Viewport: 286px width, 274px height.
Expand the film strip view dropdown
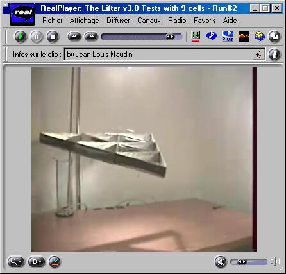tap(37, 262)
